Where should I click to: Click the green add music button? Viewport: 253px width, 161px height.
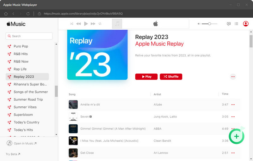[x=237, y=136]
